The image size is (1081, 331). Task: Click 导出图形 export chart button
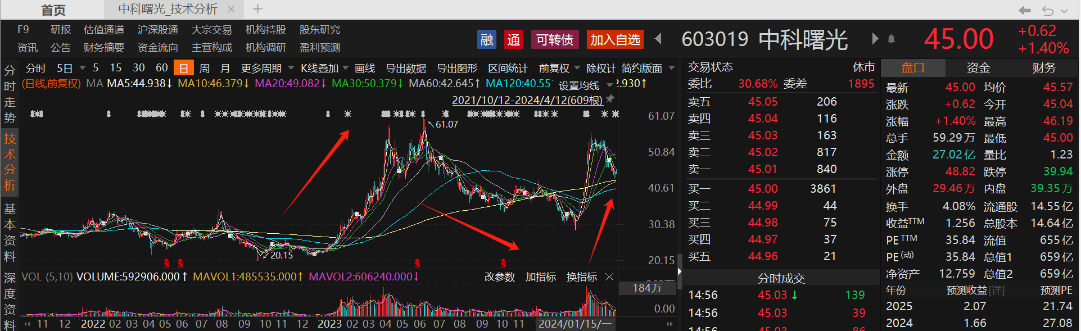coord(457,68)
